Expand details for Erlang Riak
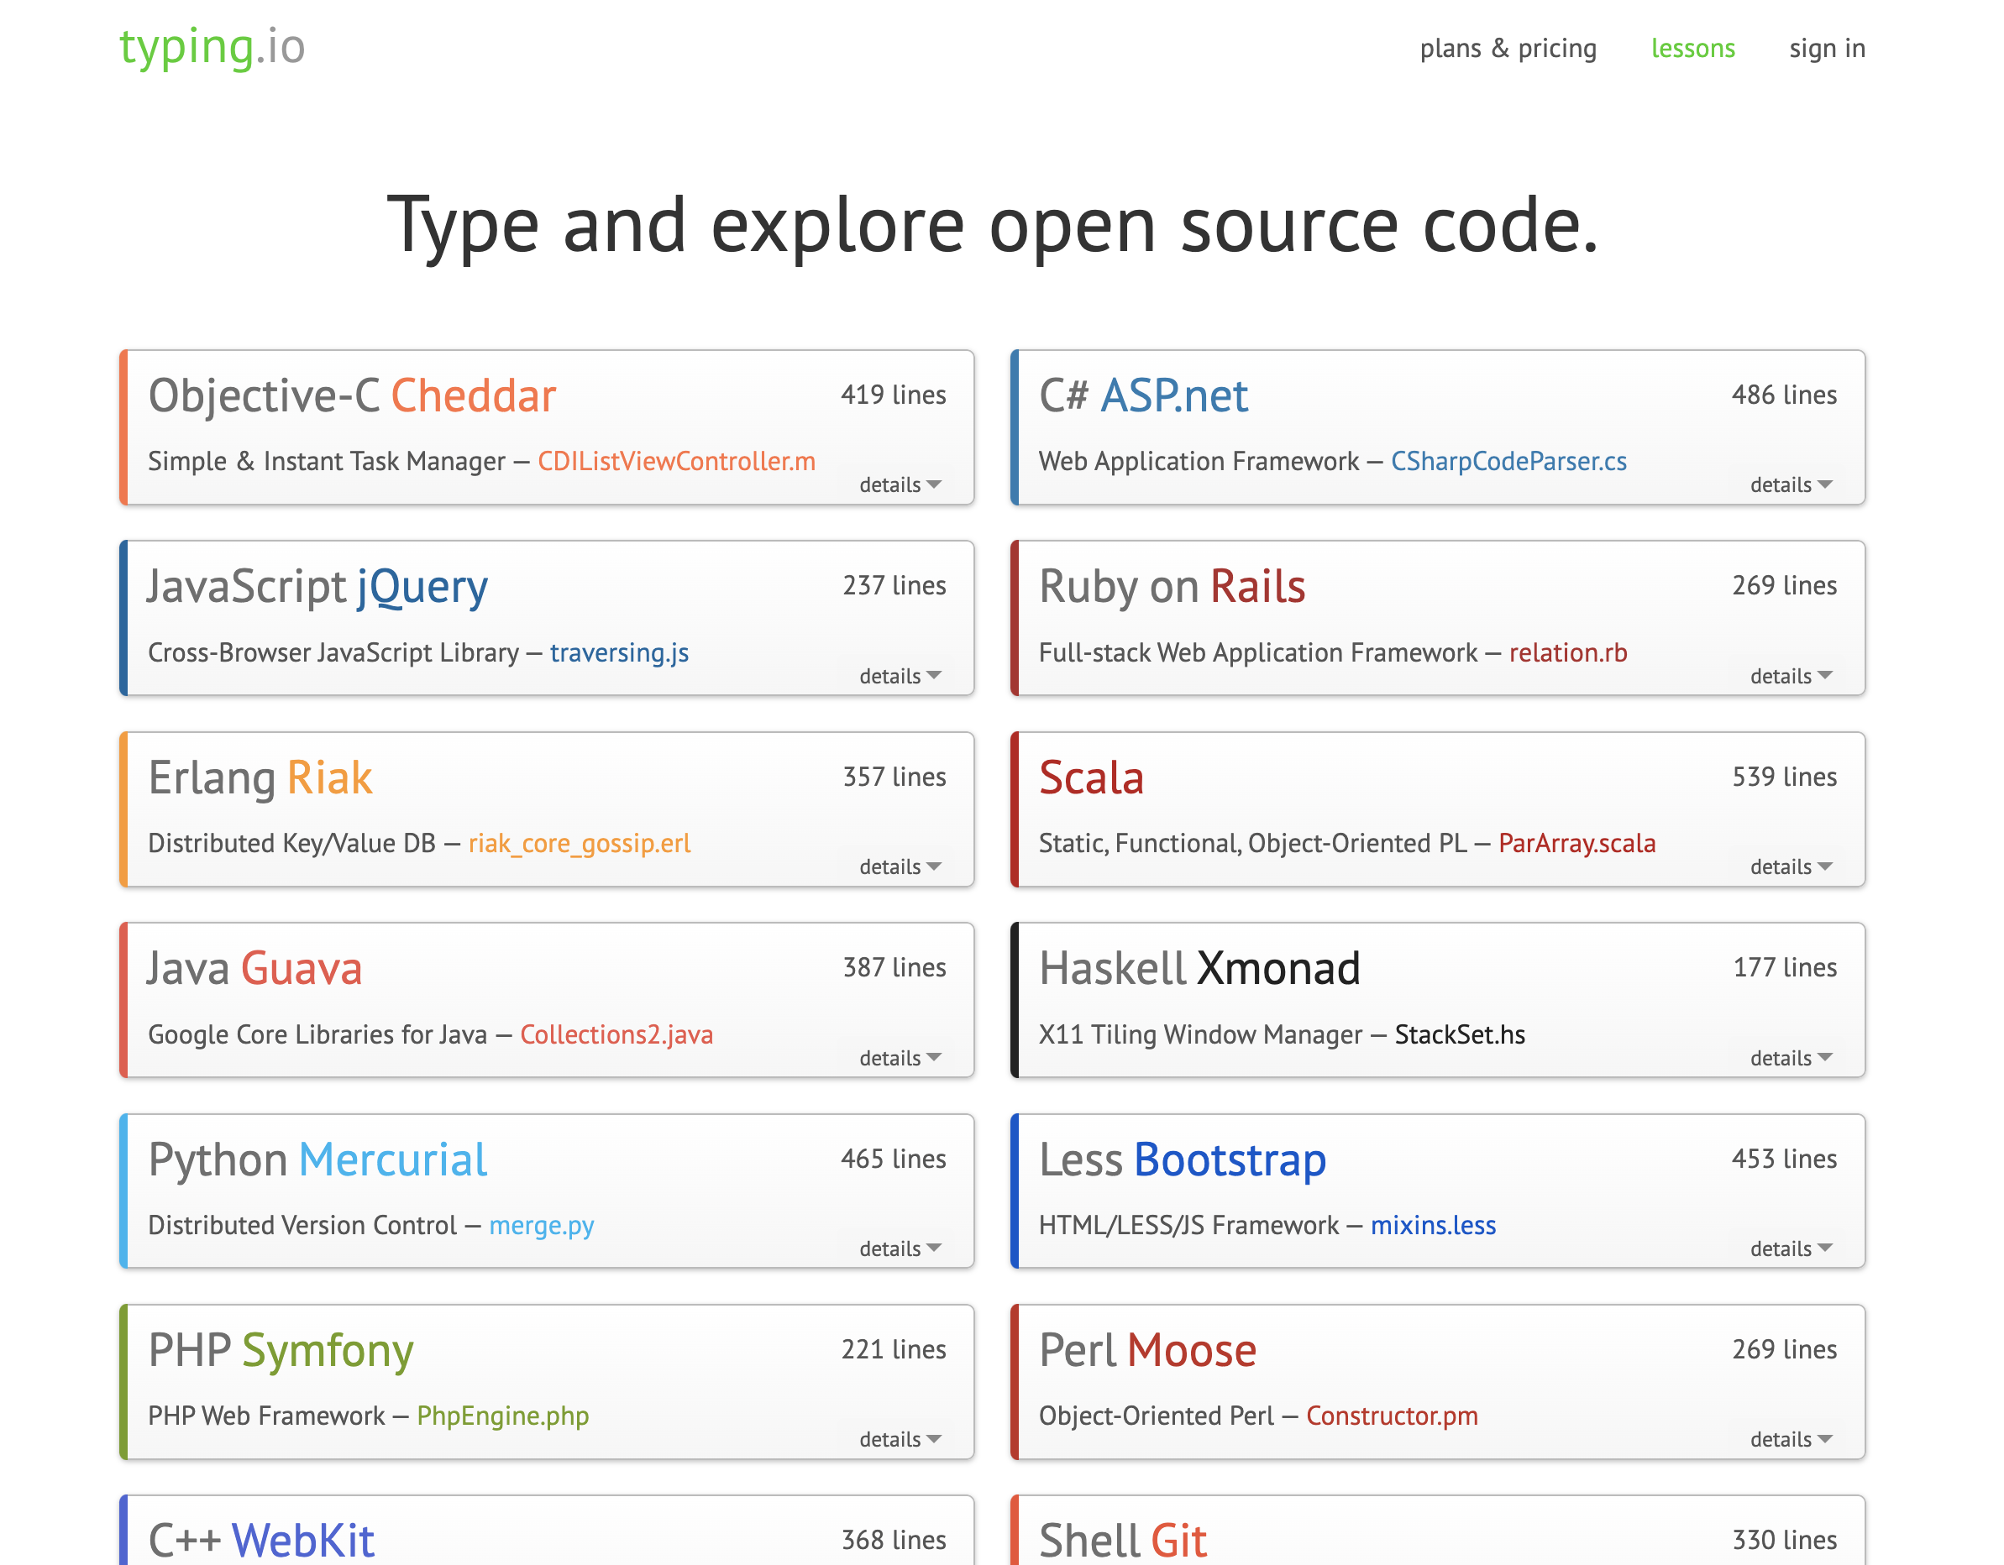2004x1565 pixels. point(900,867)
